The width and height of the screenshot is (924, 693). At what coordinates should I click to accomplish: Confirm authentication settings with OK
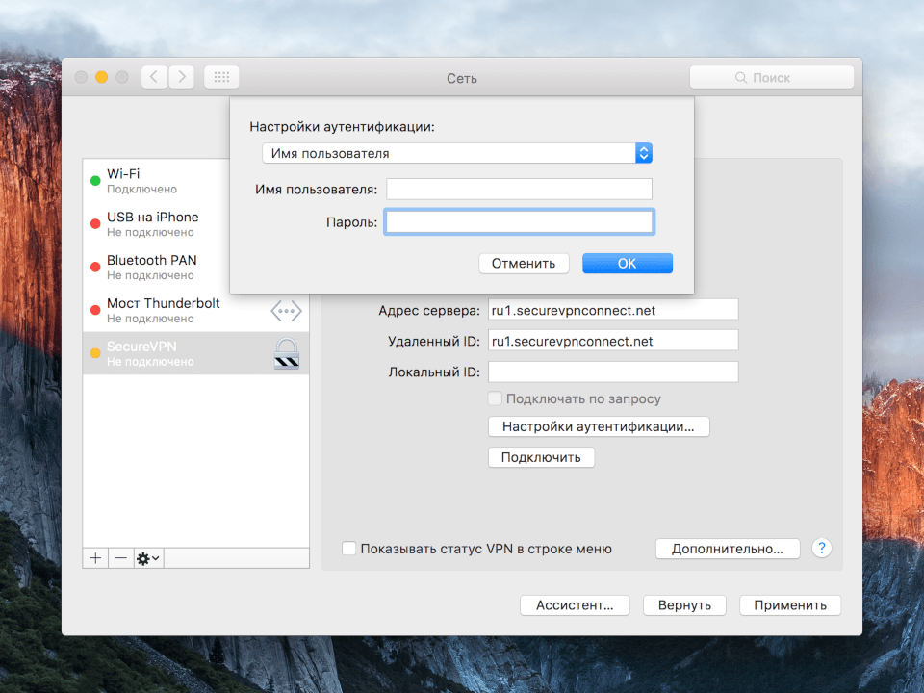pos(627,263)
